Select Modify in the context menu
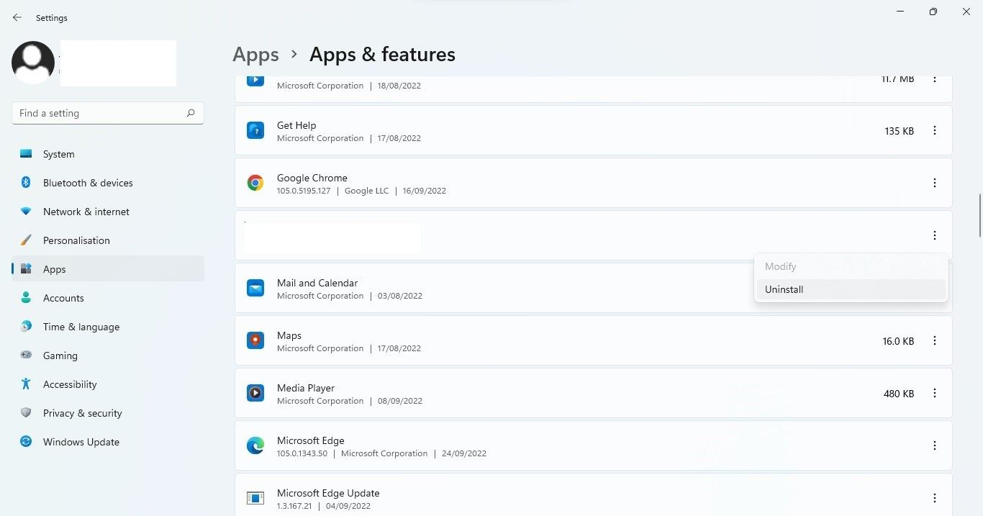The height and width of the screenshot is (516, 983). point(851,266)
